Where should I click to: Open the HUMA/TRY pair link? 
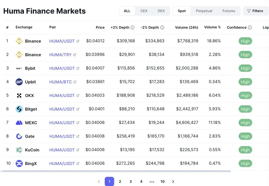pyautogui.click(x=60, y=55)
